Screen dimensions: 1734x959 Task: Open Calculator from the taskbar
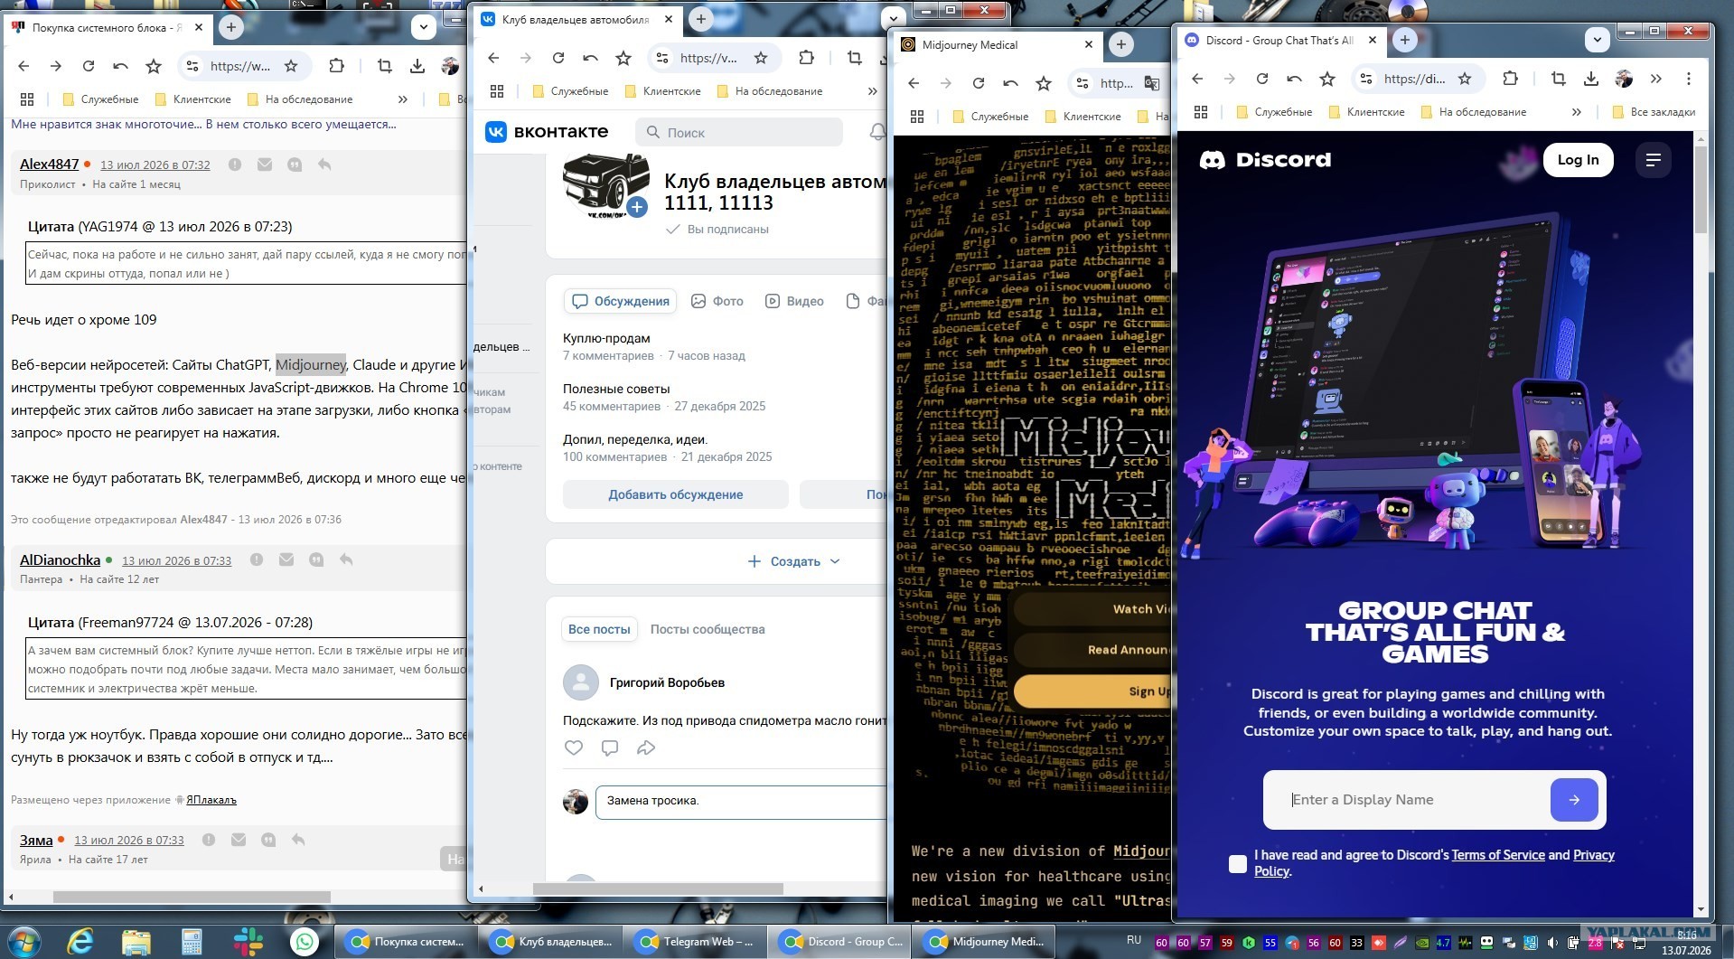[192, 942]
